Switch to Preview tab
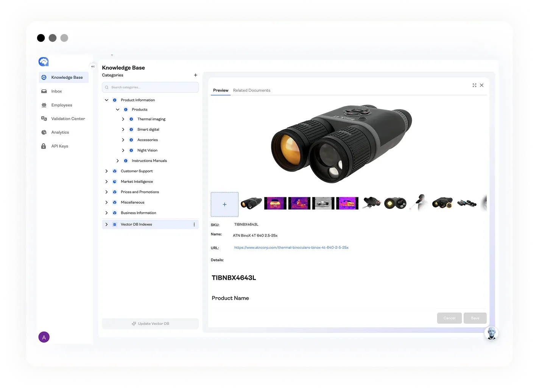The height and width of the screenshot is (388, 539). (x=221, y=90)
